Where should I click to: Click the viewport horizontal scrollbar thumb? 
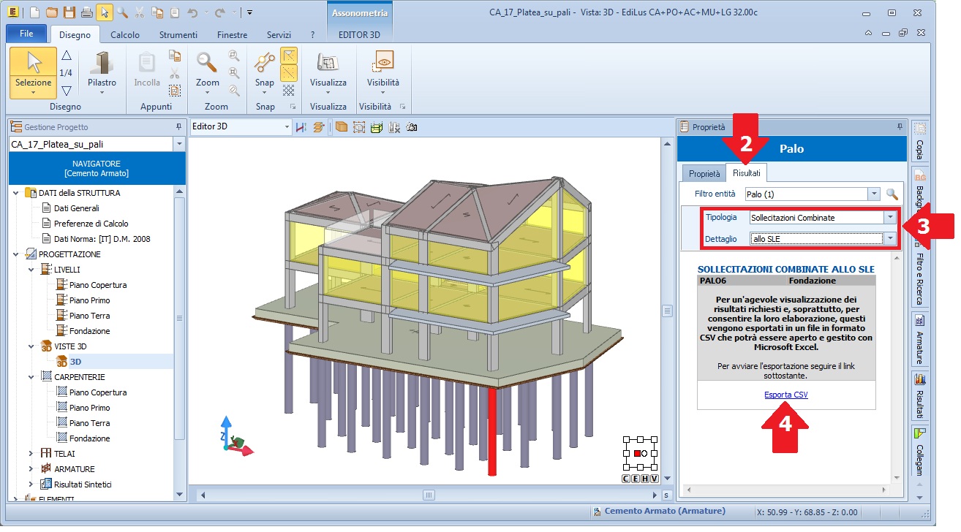(429, 495)
